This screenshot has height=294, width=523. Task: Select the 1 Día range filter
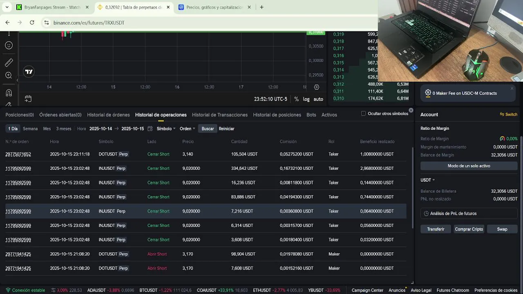coord(13,129)
